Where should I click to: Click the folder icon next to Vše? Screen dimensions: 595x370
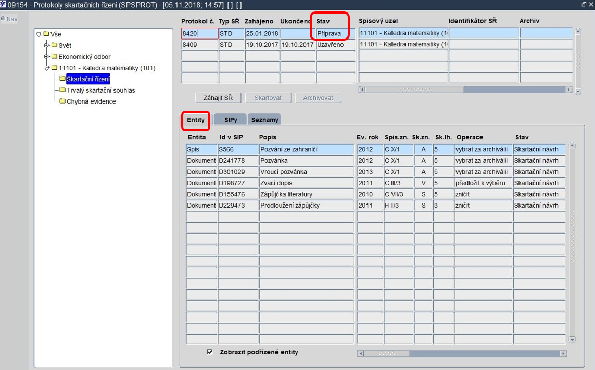tap(46, 34)
